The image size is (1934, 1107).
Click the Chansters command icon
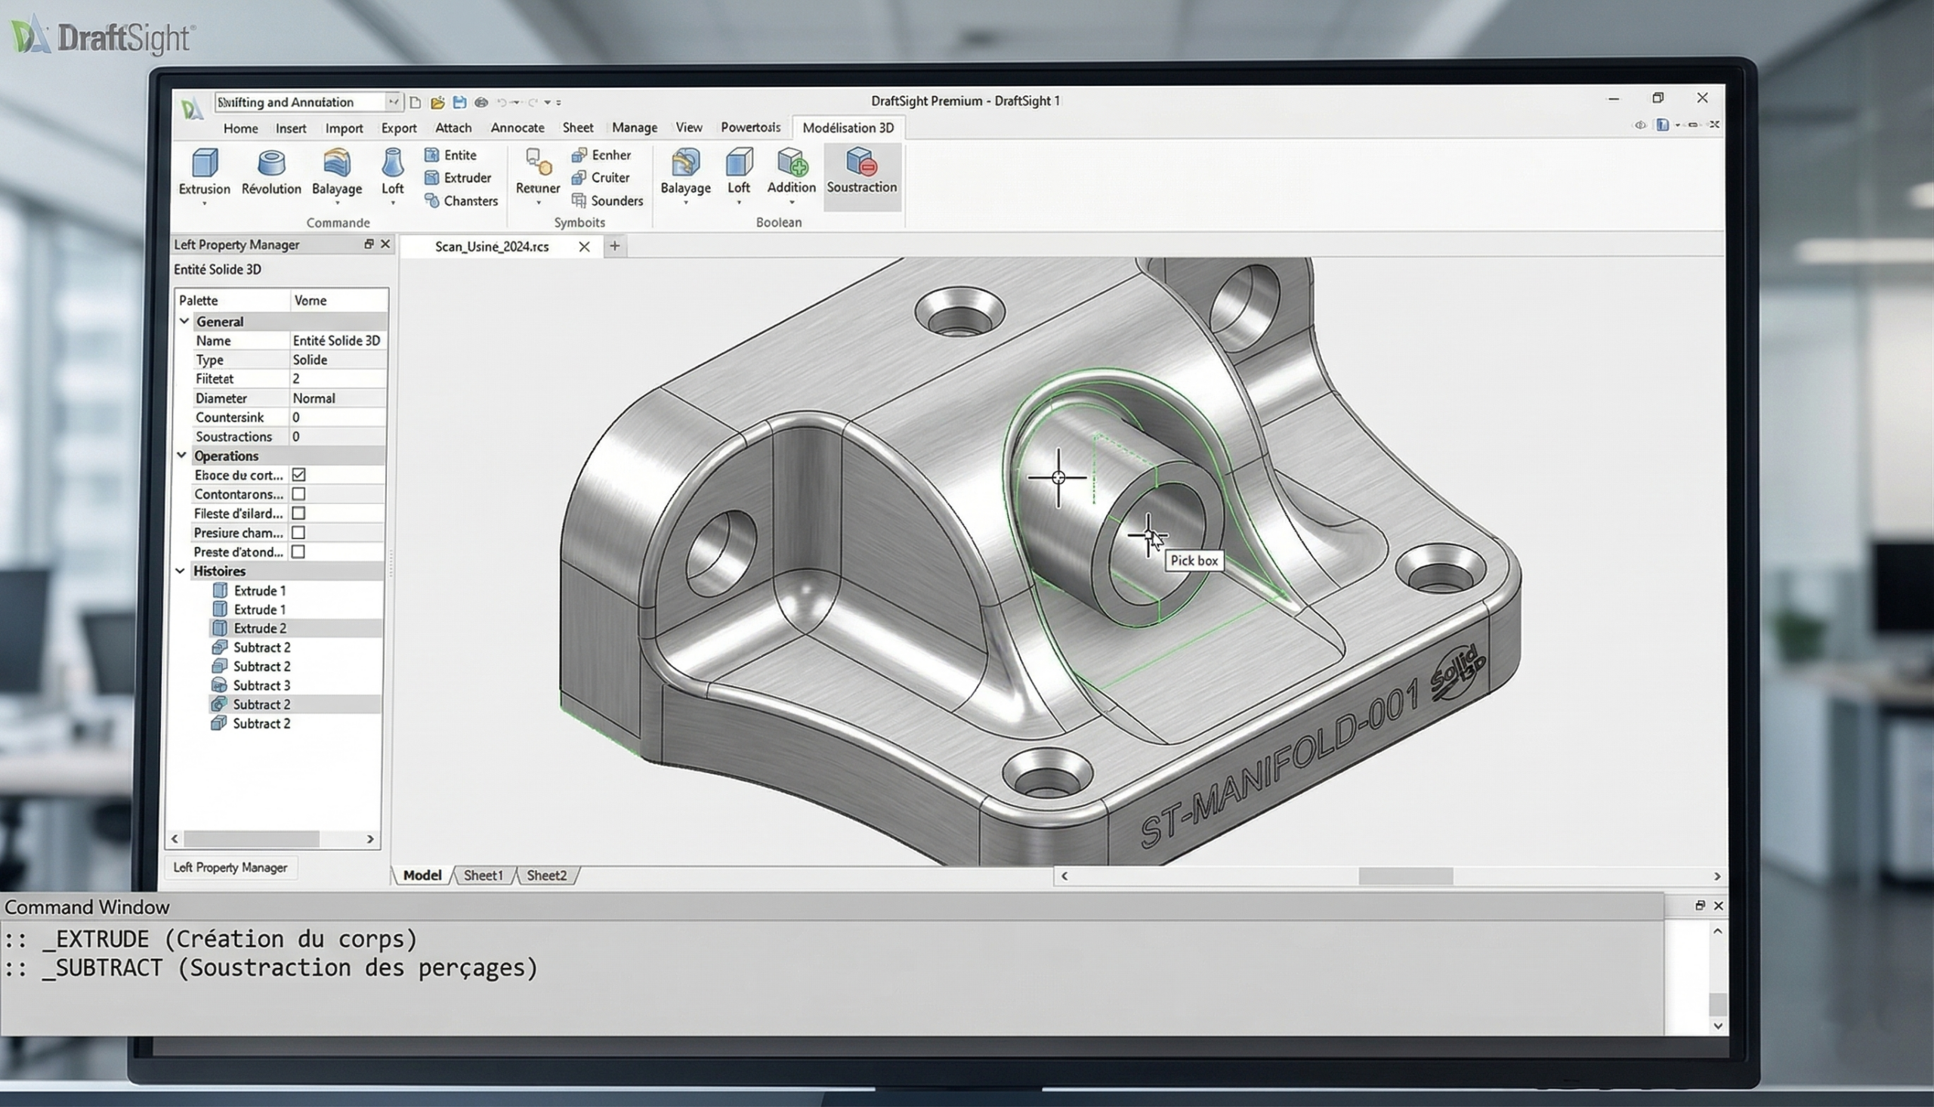point(431,201)
